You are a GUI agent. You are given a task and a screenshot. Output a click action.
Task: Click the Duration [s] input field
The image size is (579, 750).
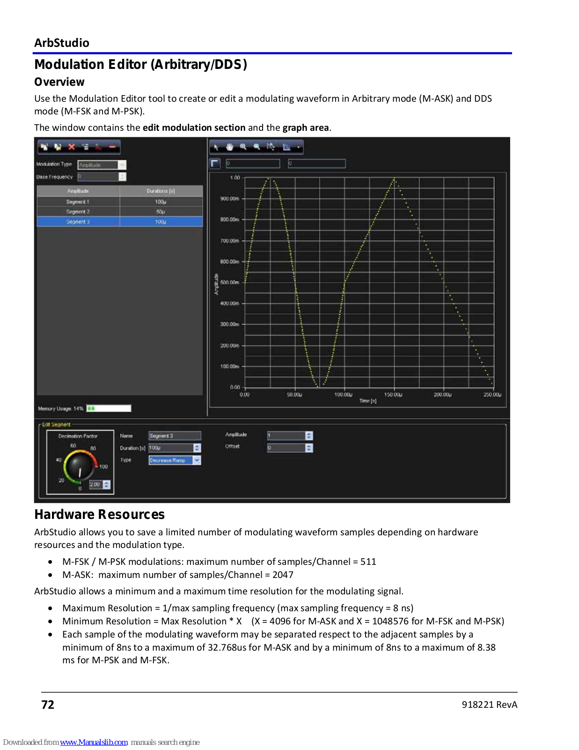tap(171, 448)
